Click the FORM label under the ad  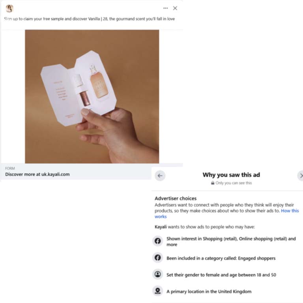click(x=10, y=168)
